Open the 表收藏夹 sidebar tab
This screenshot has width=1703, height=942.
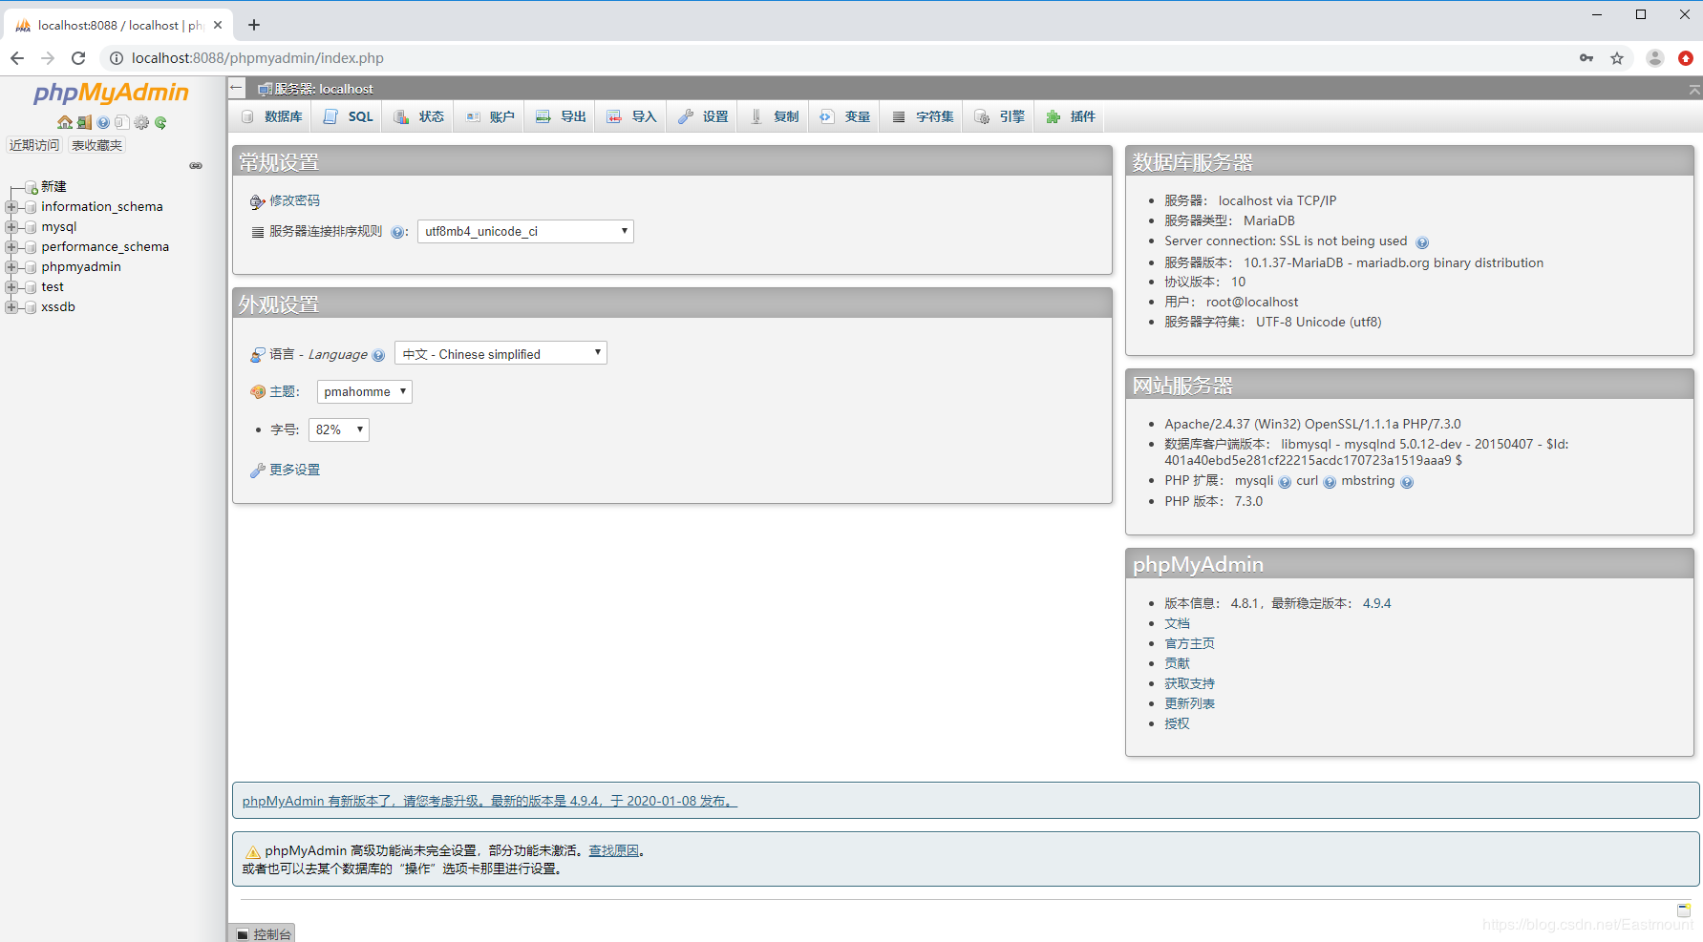[96, 145]
